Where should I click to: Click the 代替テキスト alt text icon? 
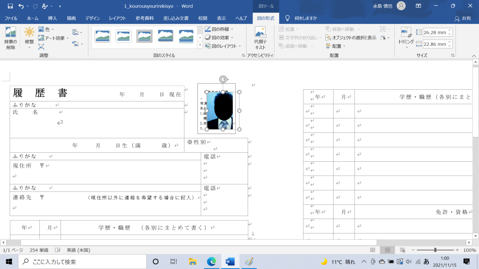[x=260, y=38]
